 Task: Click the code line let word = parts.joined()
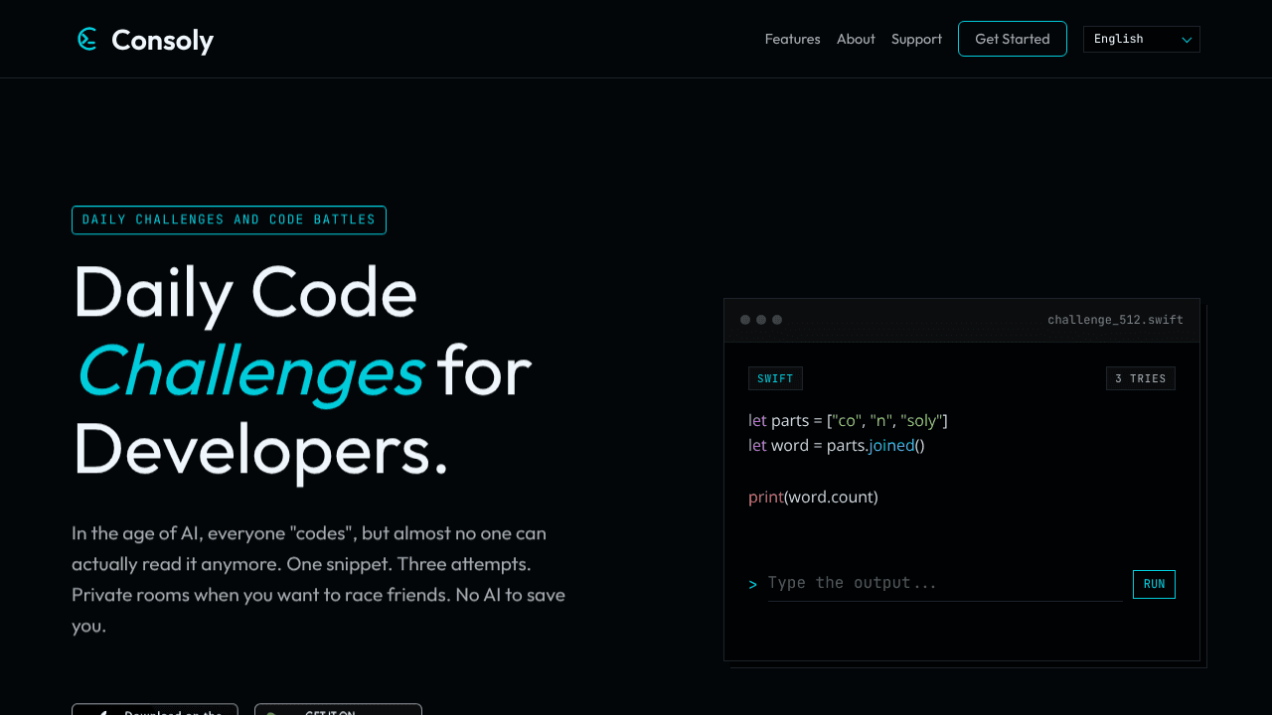coord(836,445)
